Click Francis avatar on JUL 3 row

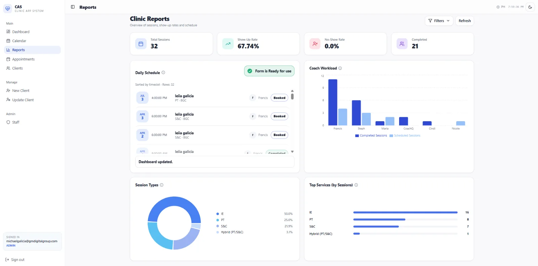(x=253, y=98)
